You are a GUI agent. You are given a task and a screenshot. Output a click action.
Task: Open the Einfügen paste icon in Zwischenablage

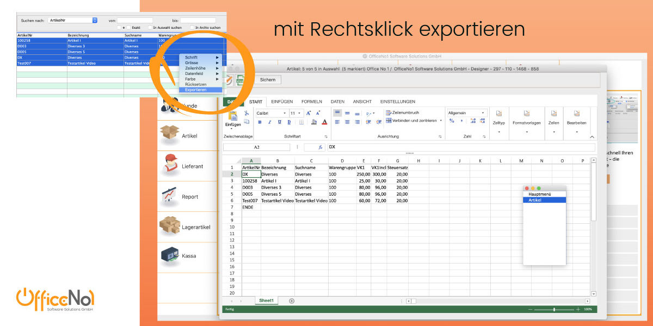point(233,116)
